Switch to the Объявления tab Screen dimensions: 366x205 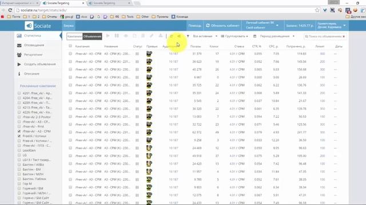(x=92, y=36)
